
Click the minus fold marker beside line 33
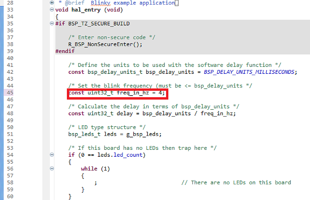tap(52, 10)
